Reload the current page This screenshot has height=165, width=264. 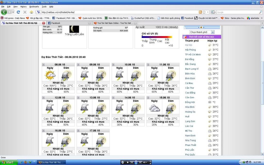click(x=18, y=12)
